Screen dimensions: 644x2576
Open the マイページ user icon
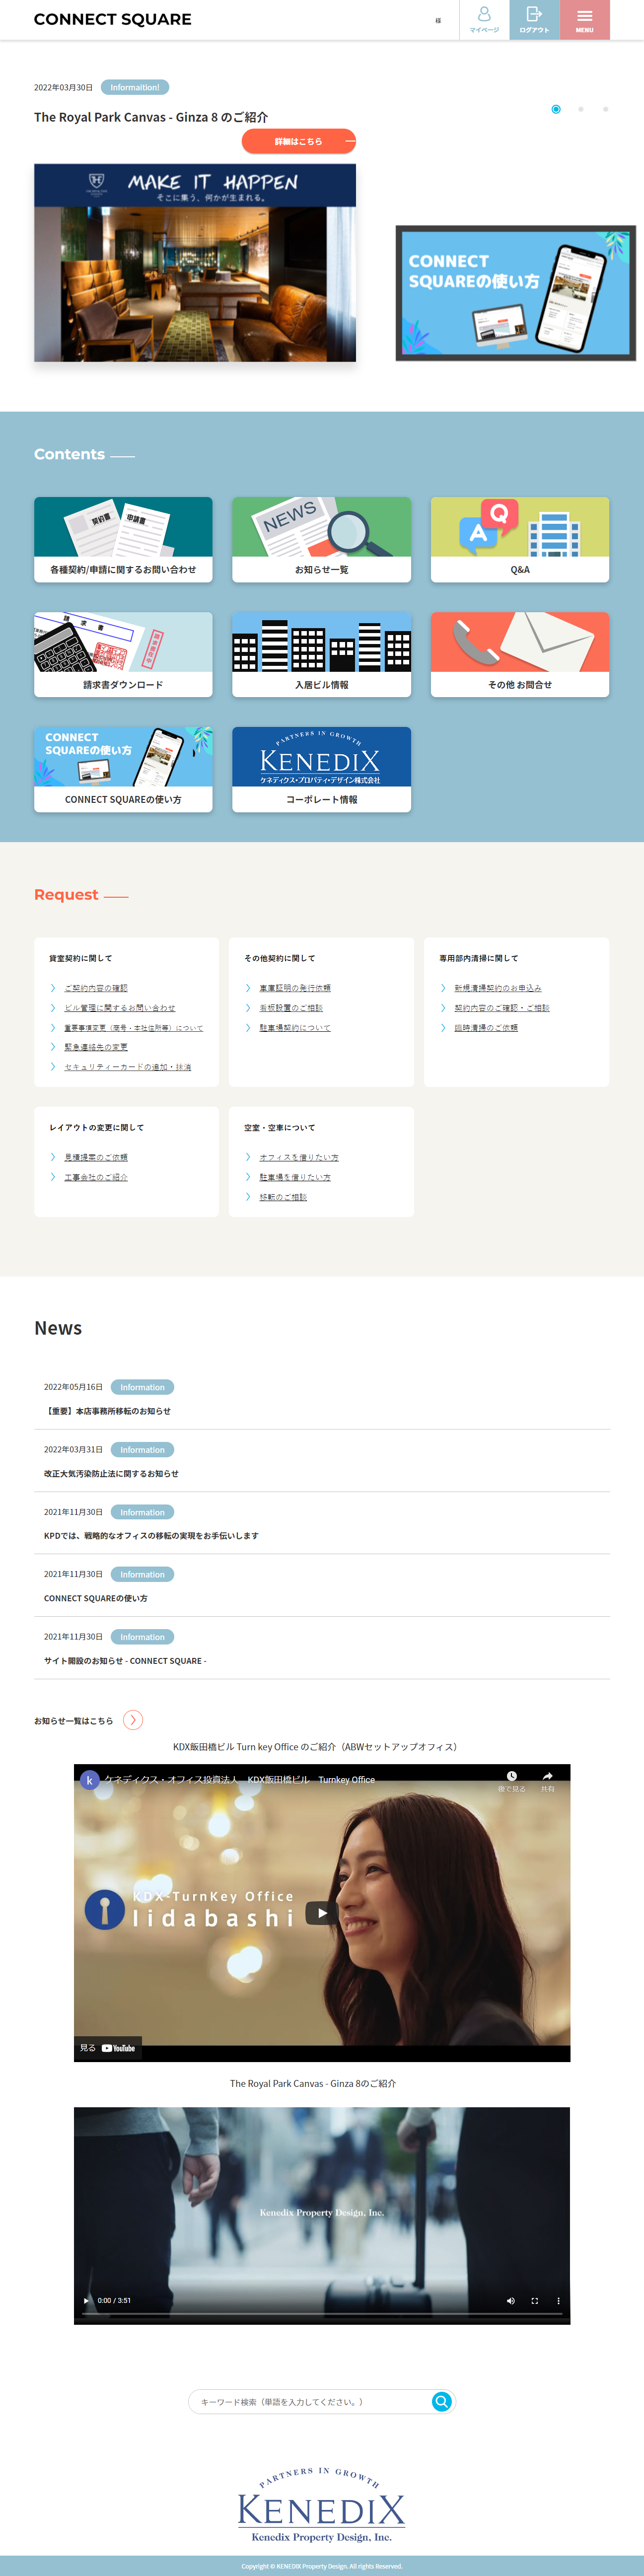tap(484, 19)
